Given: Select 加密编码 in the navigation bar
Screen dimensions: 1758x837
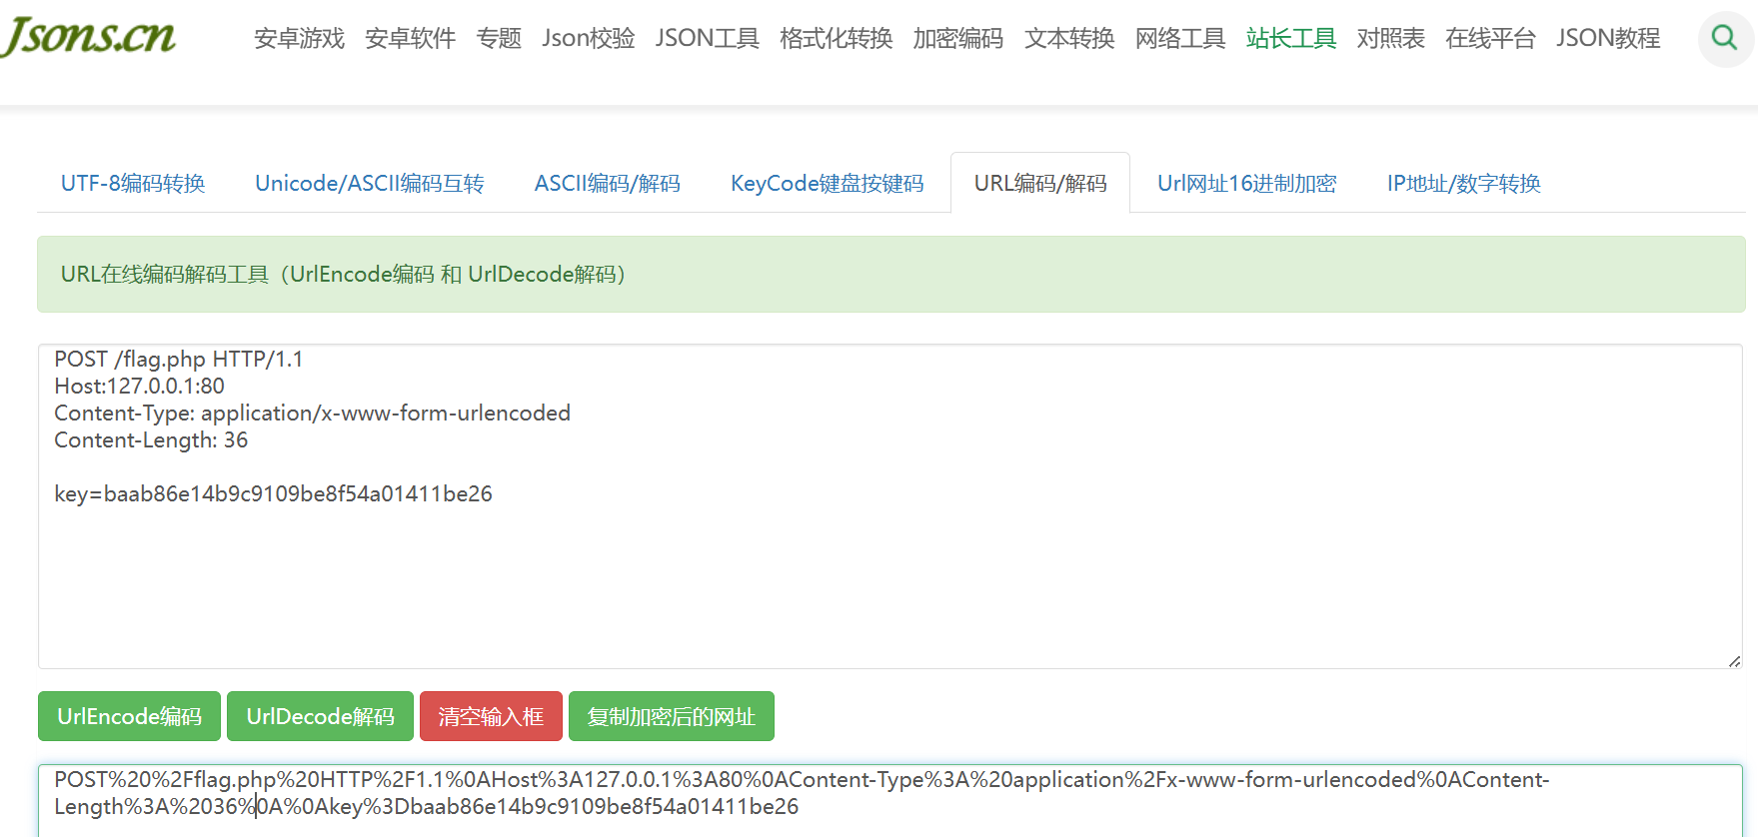Looking at the screenshot, I should click(x=957, y=39).
